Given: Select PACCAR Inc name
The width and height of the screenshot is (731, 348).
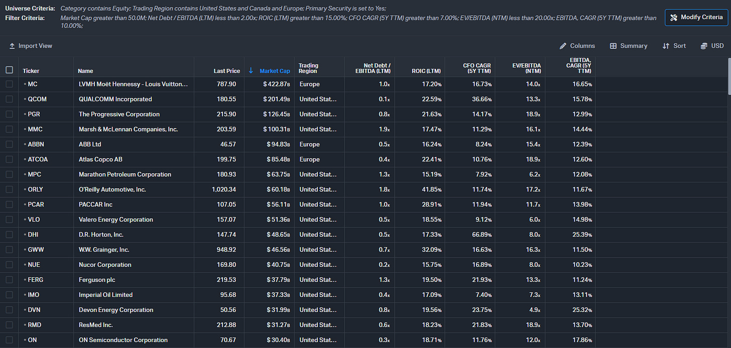Looking at the screenshot, I should [x=96, y=205].
